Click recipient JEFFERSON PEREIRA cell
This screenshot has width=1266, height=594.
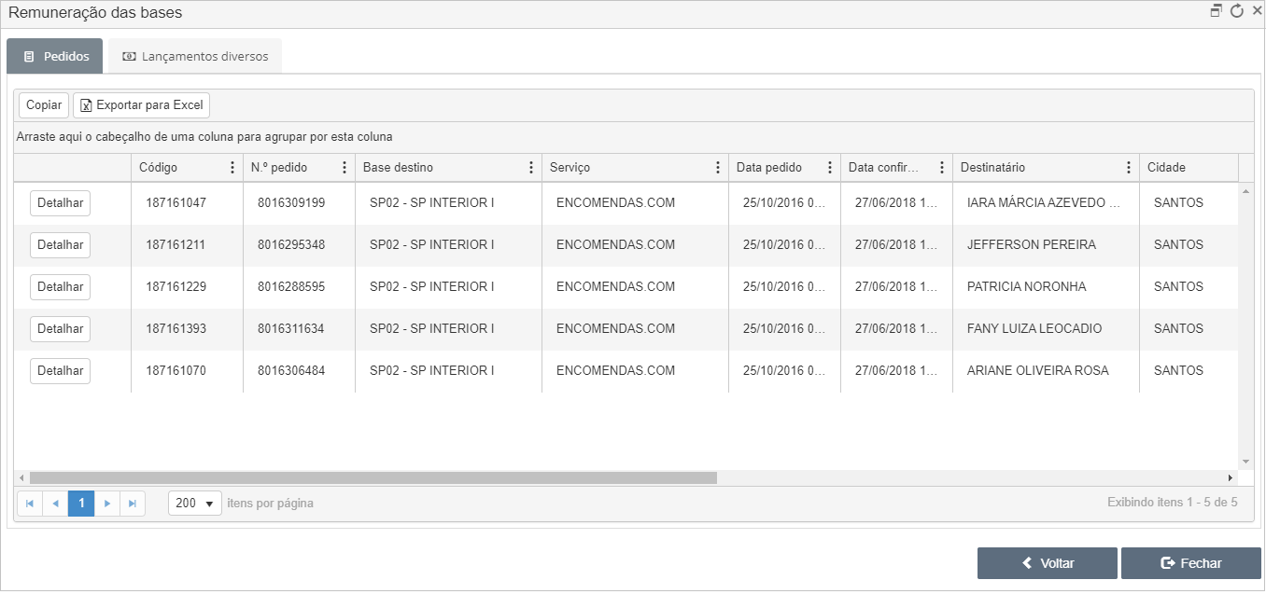[1047, 245]
